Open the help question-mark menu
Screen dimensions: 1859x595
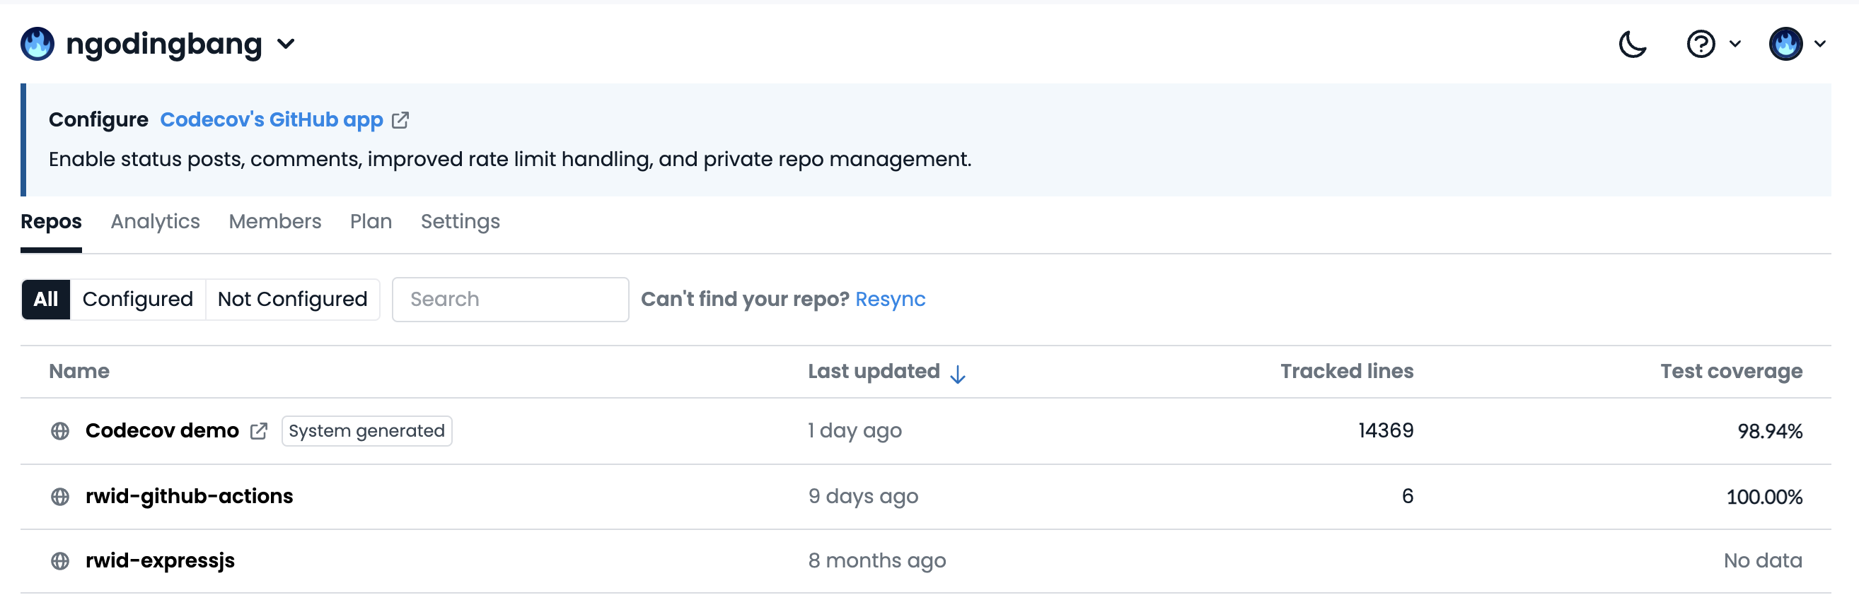tap(1701, 44)
